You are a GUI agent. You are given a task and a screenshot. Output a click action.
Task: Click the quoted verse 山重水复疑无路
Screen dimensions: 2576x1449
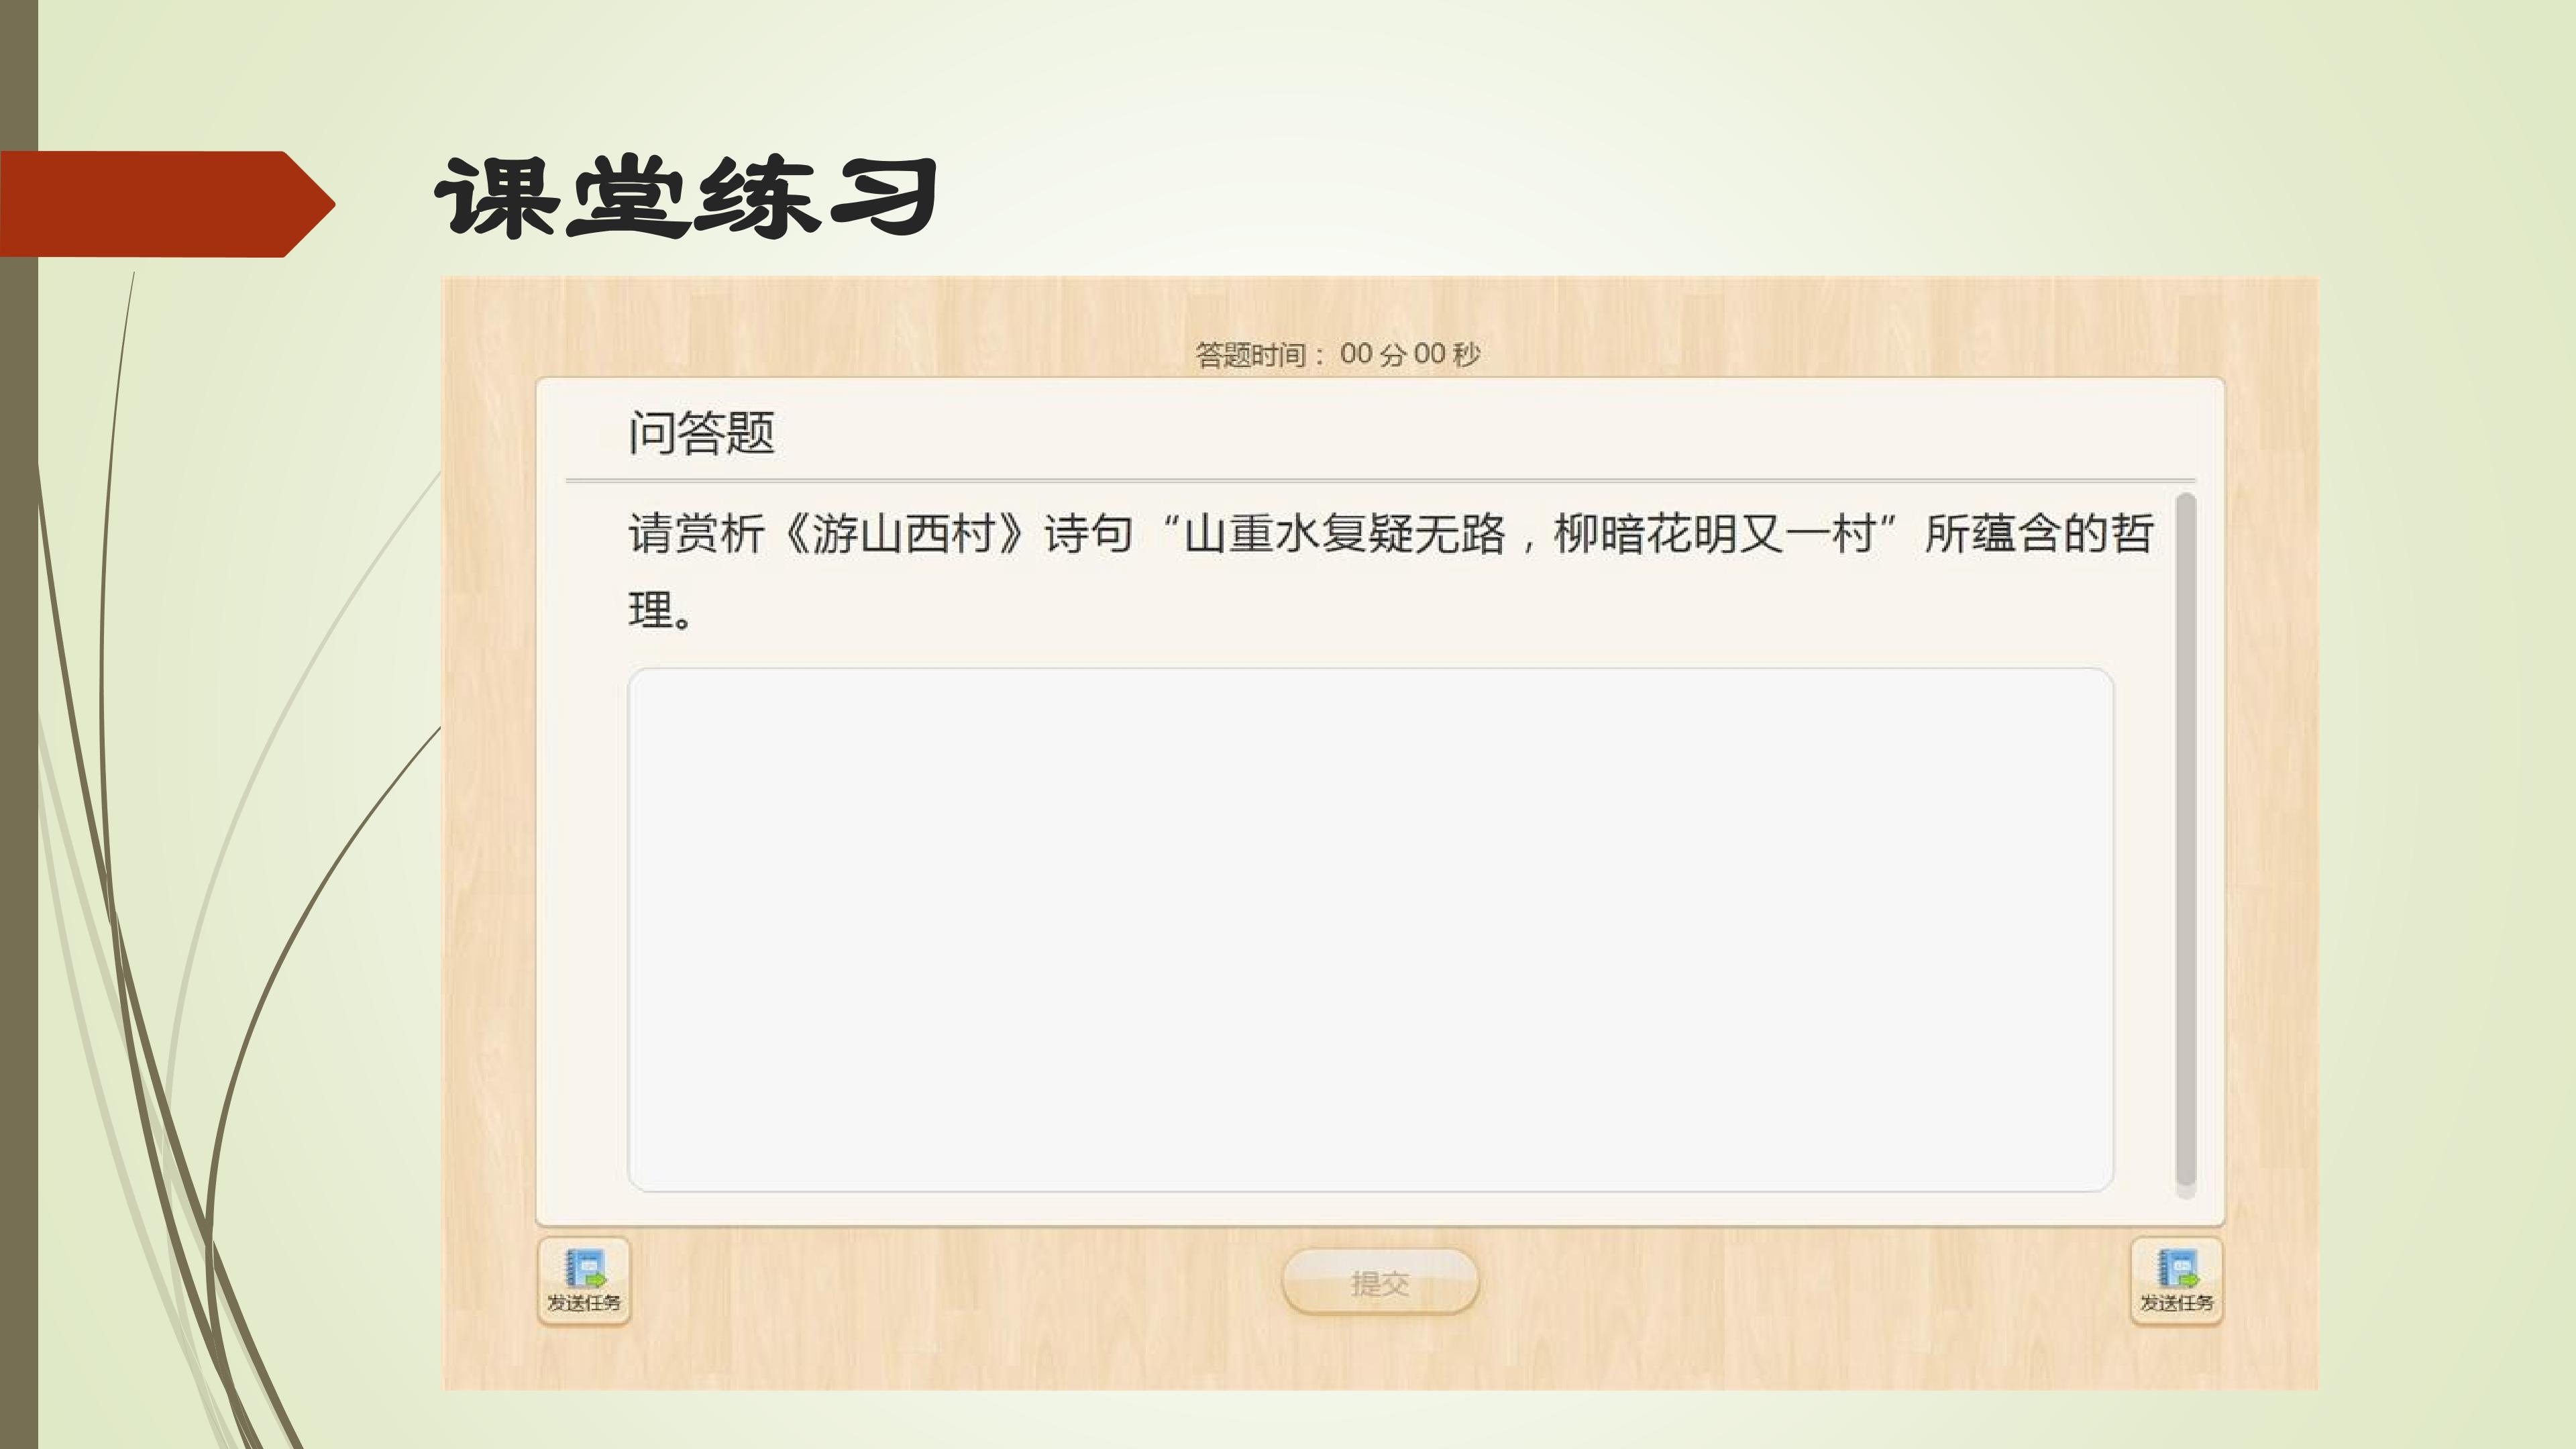tap(1345, 534)
